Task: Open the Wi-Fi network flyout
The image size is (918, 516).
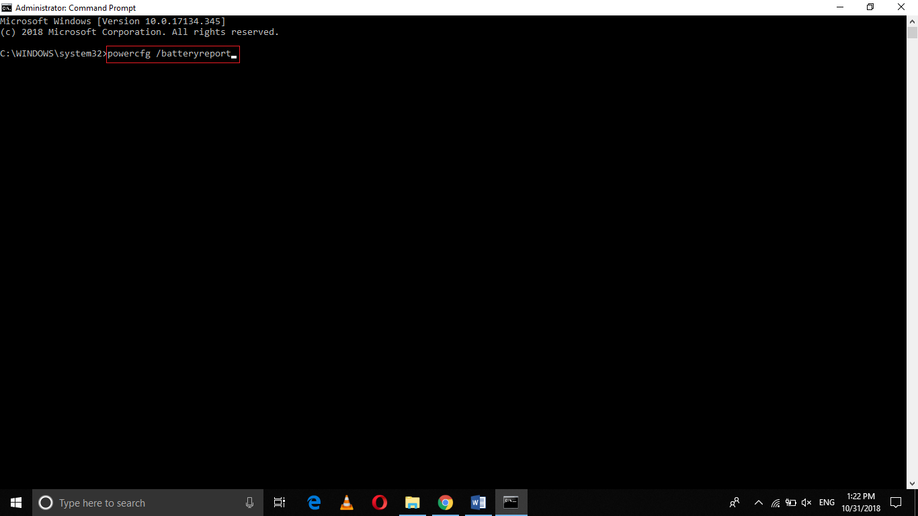Action: (774, 502)
